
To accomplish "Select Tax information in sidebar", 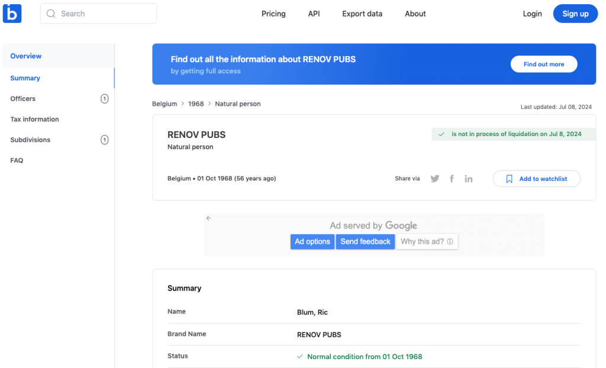I will tap(34, 120).
